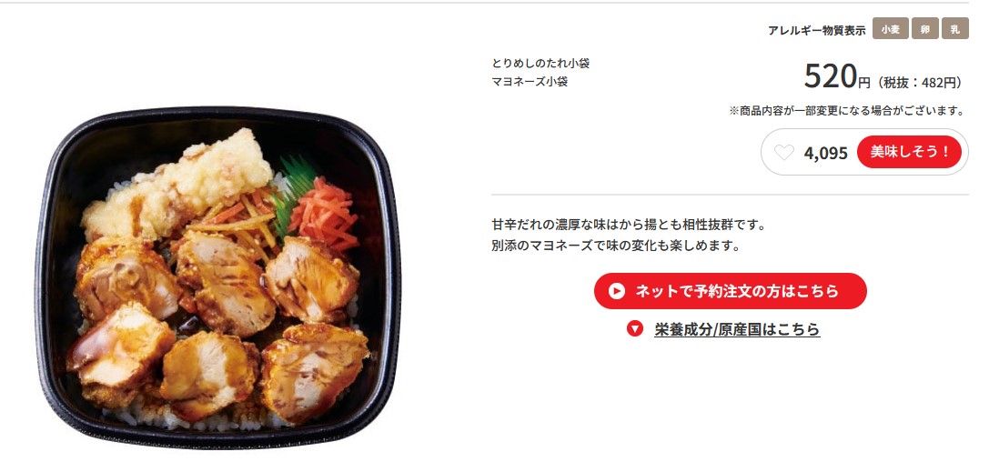989x472 pixels.
Task: Click the ※商品内容が一部変更 notice text
Action: coord(847,111)
